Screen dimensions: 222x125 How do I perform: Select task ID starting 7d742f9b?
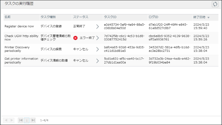pos(124,38)
